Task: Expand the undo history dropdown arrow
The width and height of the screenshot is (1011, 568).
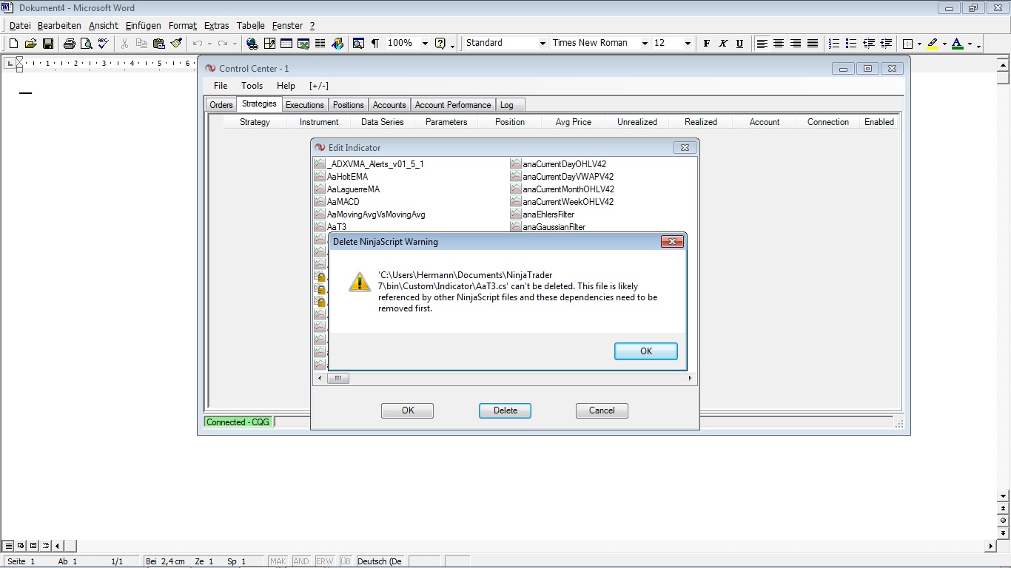Action: pyautogui.click(x=209, y=44)
